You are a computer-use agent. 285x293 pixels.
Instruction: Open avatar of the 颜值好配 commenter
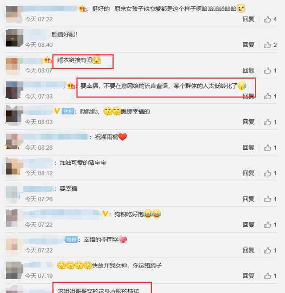click(14, 38)
